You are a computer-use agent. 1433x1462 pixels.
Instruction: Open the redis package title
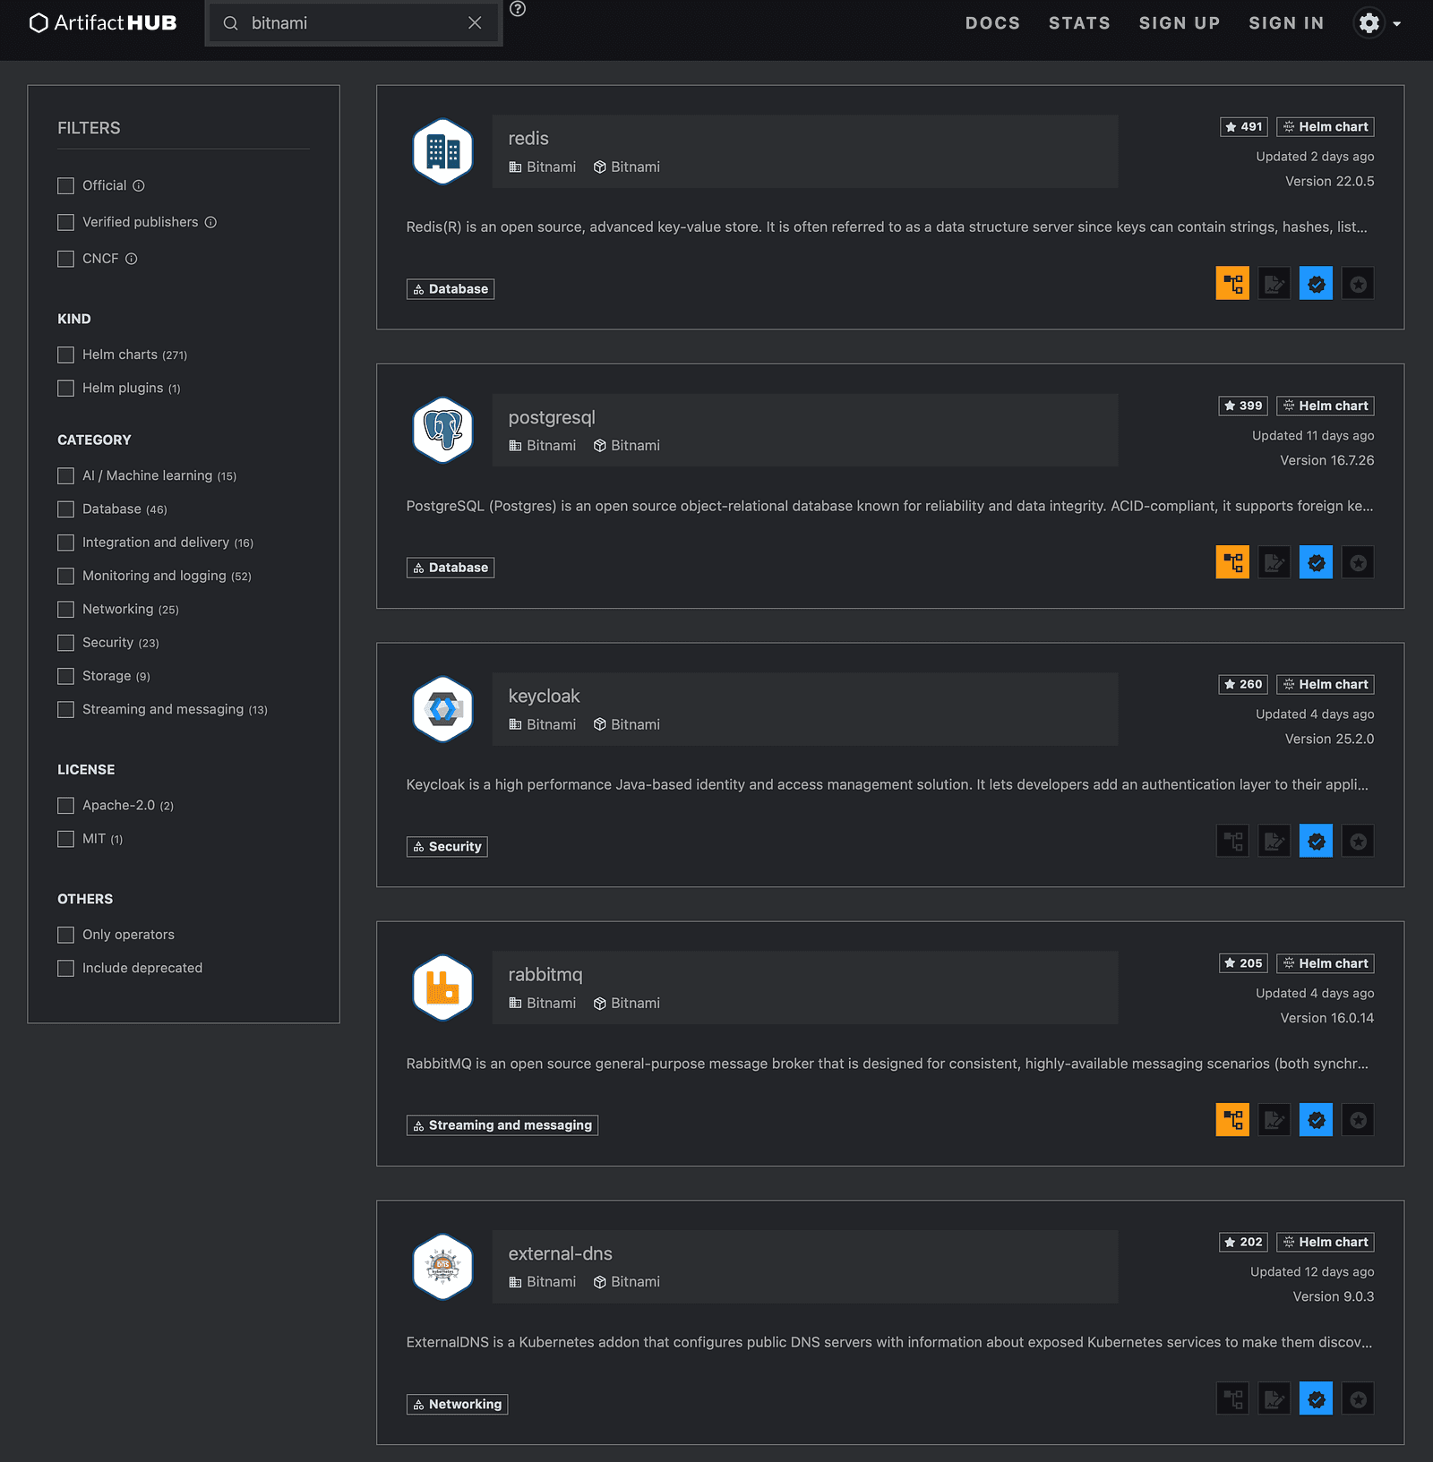528,139
